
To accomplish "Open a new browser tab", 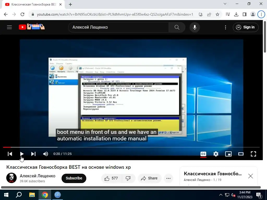I will 70,5.
